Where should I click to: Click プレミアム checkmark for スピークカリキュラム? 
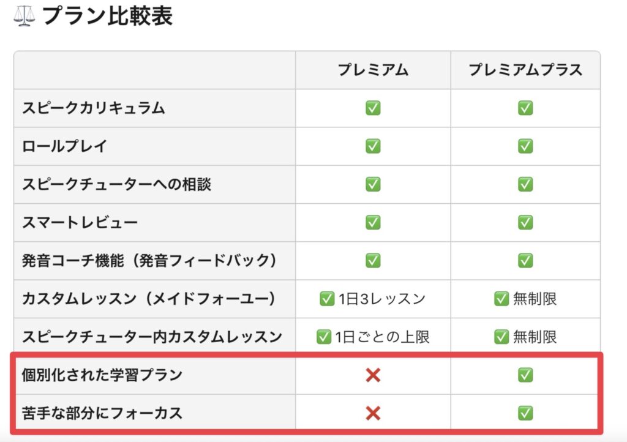(373, 108)
